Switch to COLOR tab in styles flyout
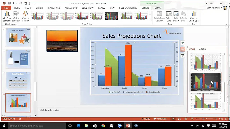This screenshot has width=230, height=129. click(x=203, y=49)
